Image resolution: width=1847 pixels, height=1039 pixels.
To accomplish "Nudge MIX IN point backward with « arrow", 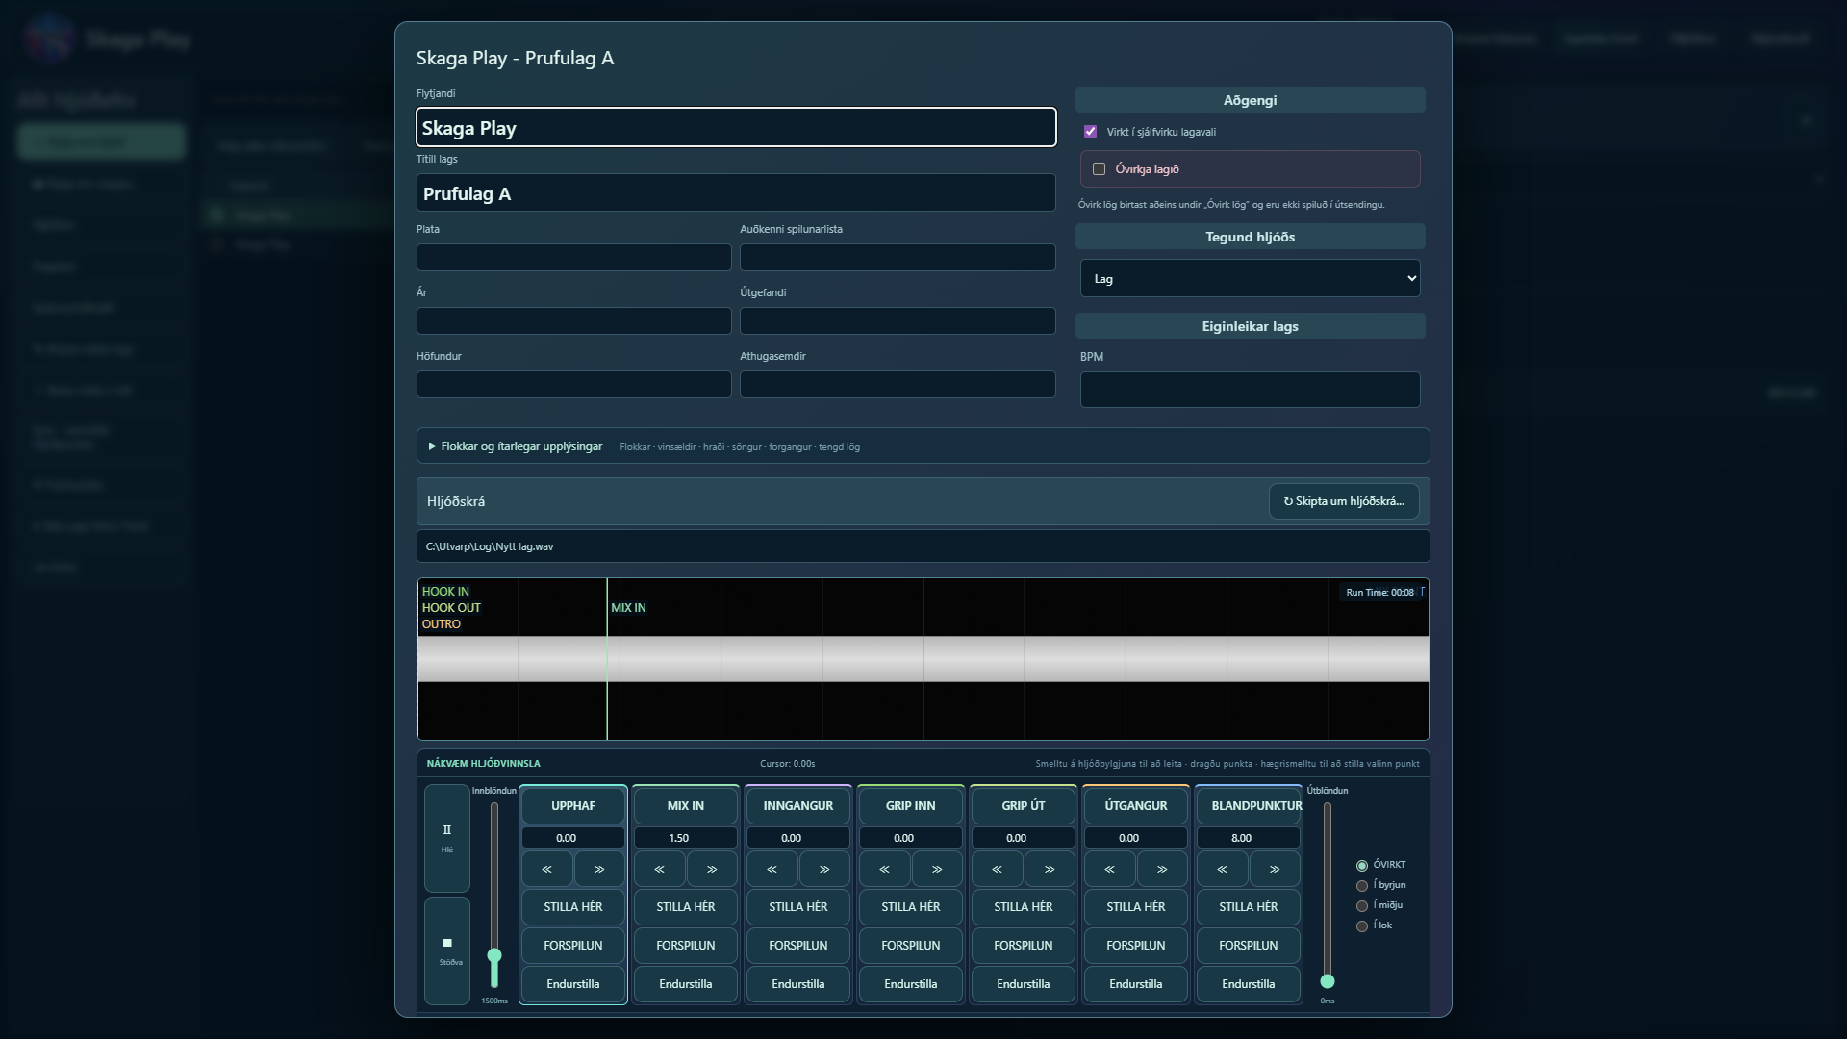I will point(660,869).
